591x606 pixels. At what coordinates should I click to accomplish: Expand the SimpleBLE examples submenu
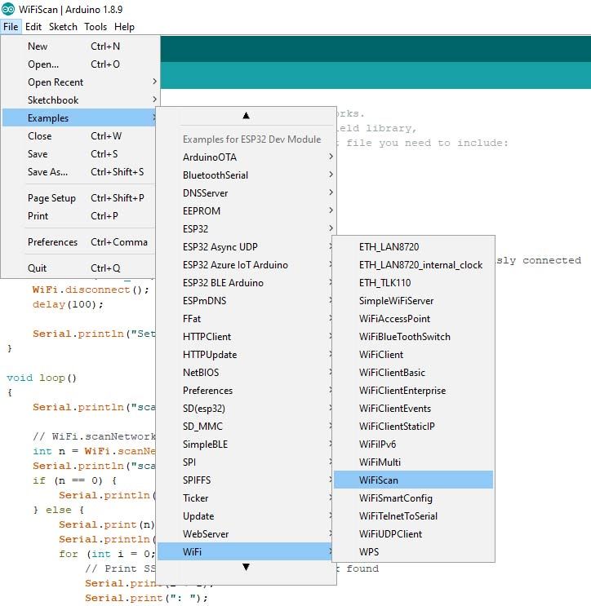(245, 445)
